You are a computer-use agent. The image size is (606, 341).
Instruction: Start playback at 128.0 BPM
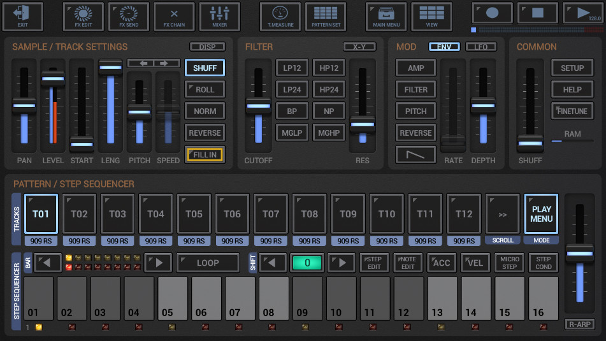[583, 13]
